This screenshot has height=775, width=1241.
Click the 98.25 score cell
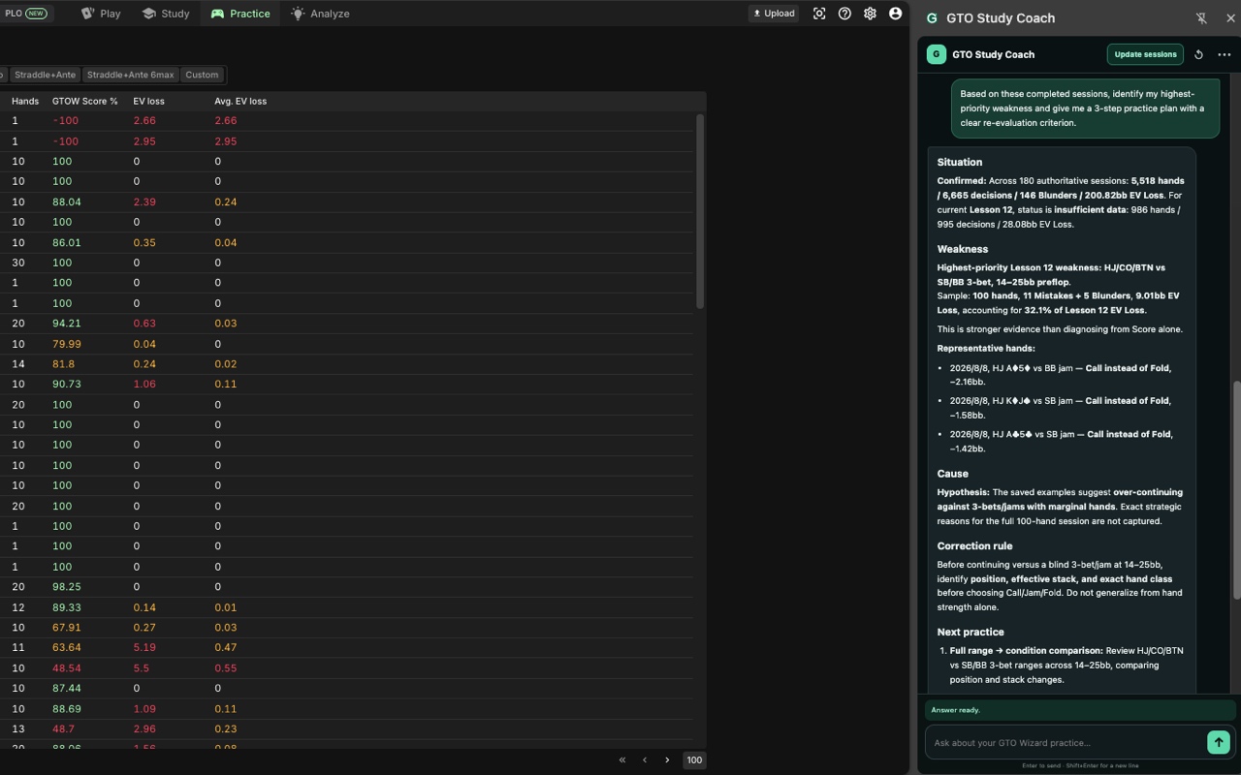[66, 587]
